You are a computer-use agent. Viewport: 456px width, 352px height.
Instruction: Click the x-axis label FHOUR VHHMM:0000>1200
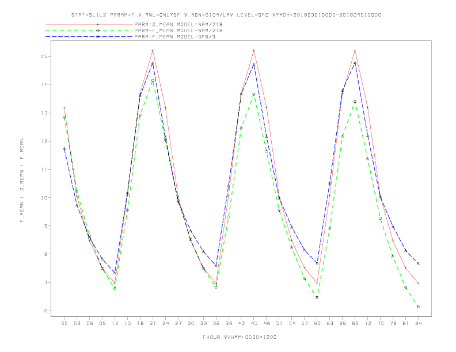pos(240,337)
